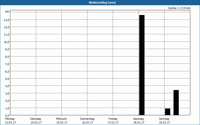The width and height of the screenshot is (200, 125).
Task: Click the 9,0 y-axis value
Action: point(7,49)
